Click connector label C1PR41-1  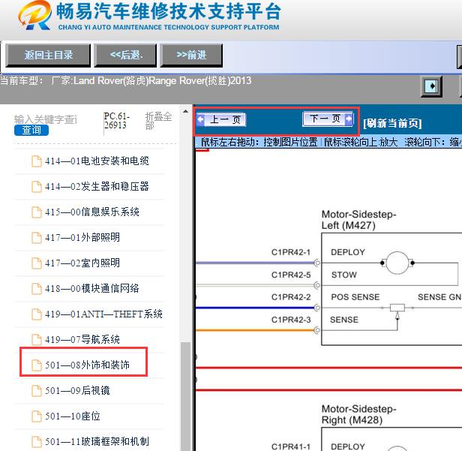pyautogui.click(x=291, y=446)
